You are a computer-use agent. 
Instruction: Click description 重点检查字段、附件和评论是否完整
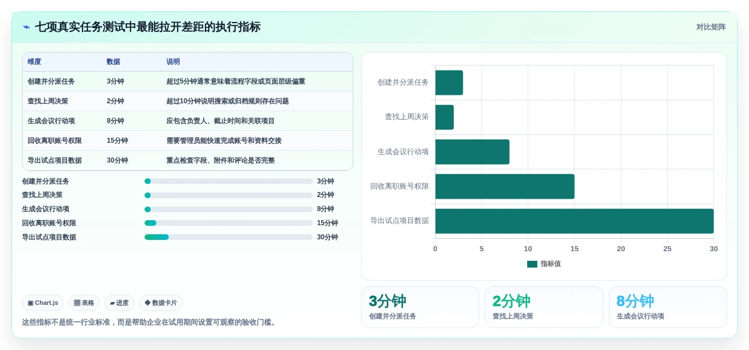point(221,160)
